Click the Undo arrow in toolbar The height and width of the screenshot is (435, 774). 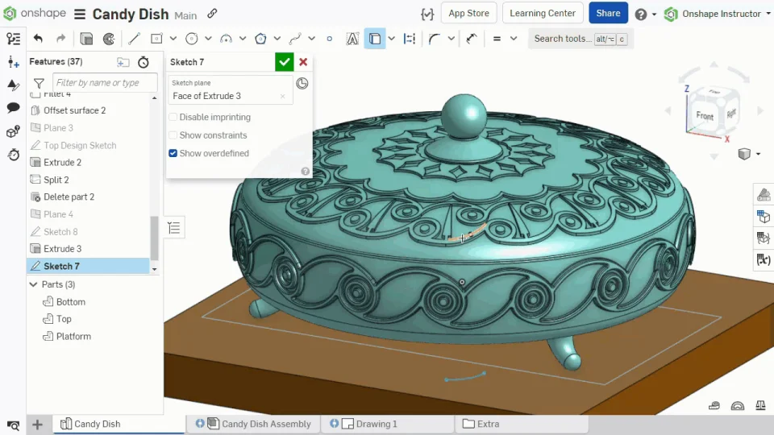point(38,39)
